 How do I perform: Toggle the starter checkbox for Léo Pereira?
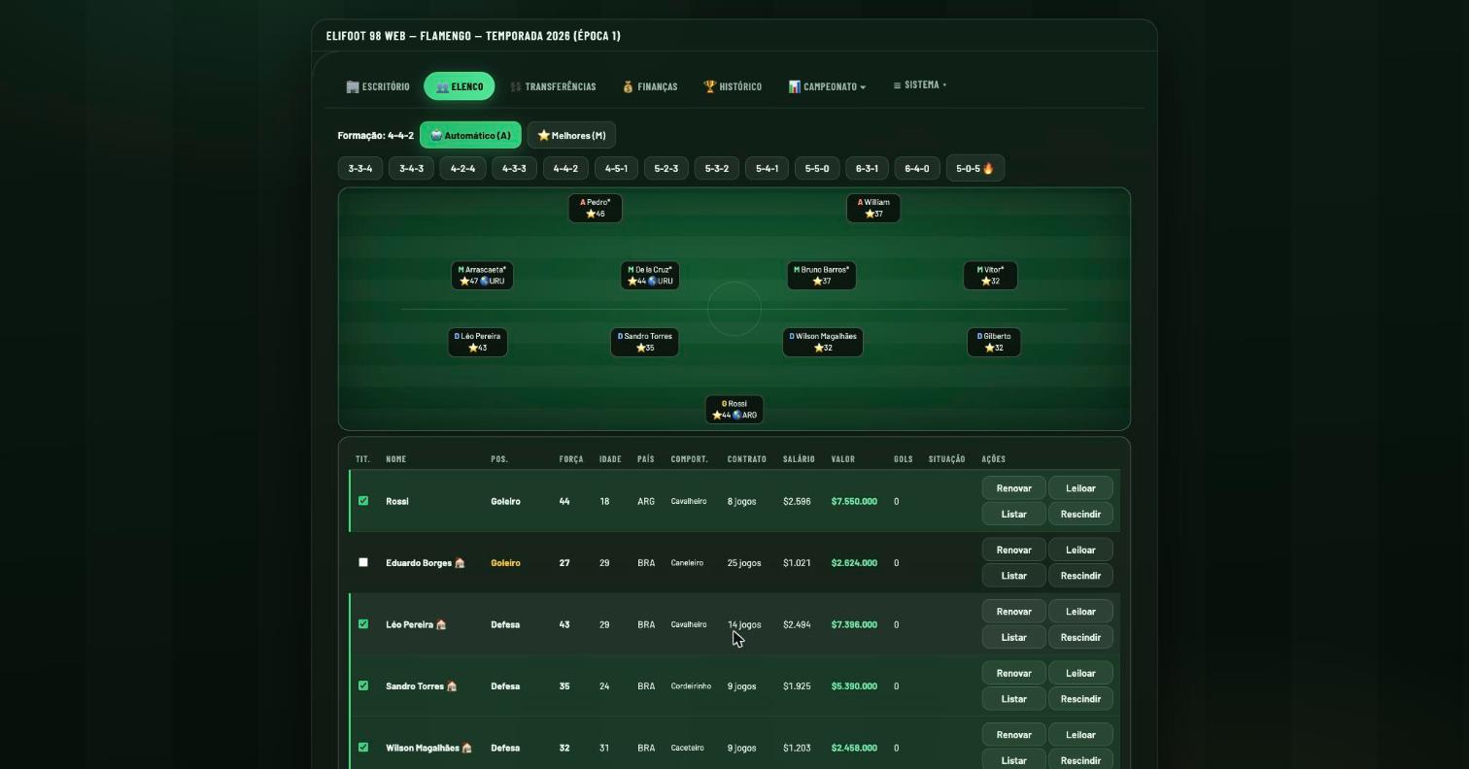click(363, 624)
